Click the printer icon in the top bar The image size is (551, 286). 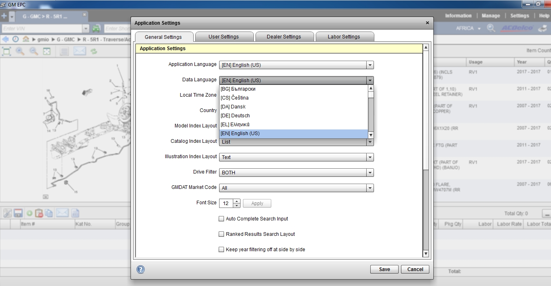543,28
